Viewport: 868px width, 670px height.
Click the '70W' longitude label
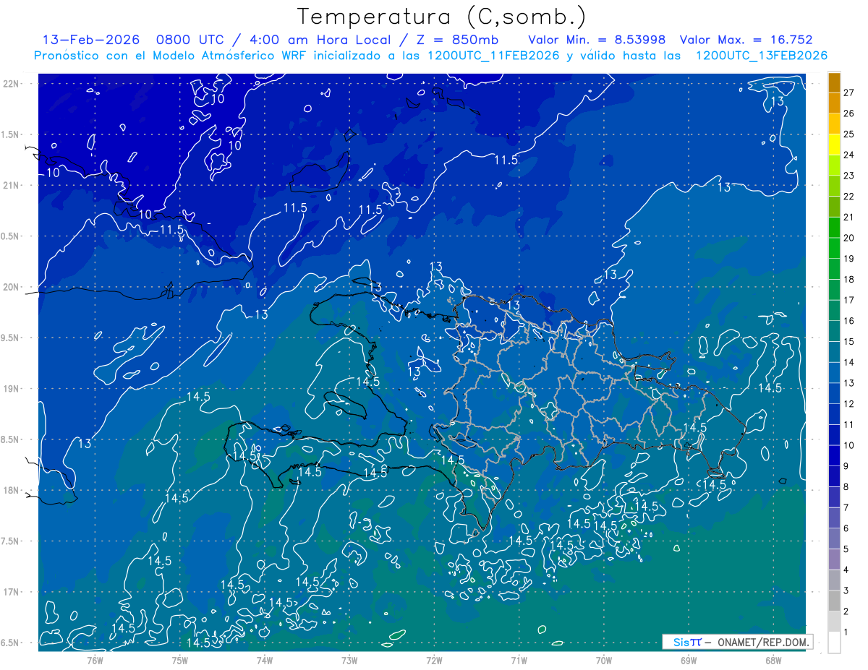tap(604, 660)
